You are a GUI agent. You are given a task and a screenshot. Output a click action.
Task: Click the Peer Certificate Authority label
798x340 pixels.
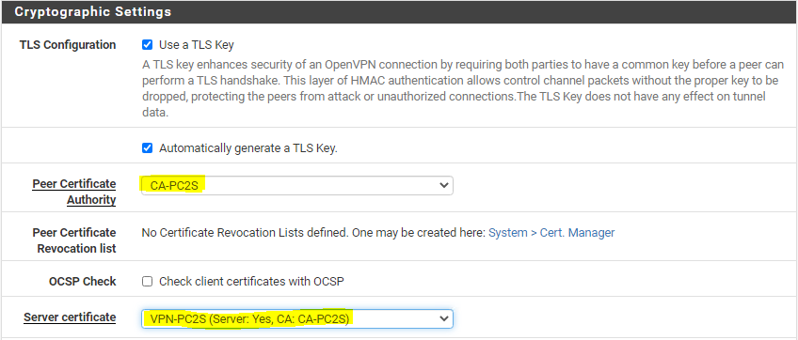click(74, 192)
